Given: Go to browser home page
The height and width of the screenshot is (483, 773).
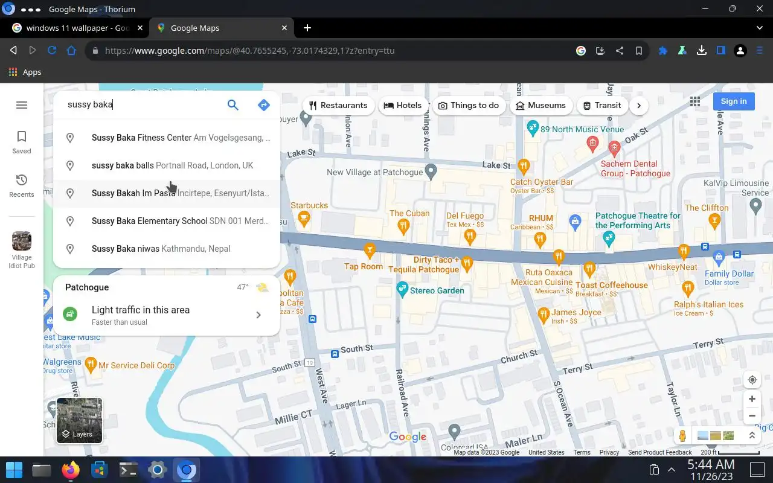Looking at the screenshot, I should click(71, 51).
